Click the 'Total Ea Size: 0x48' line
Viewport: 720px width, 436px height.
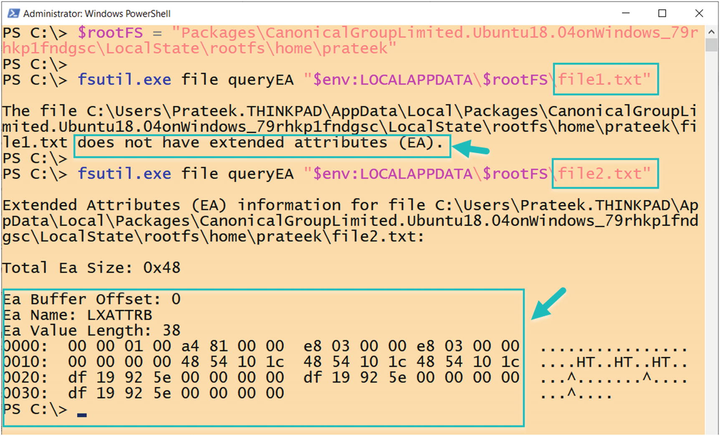tap(91, 268)
